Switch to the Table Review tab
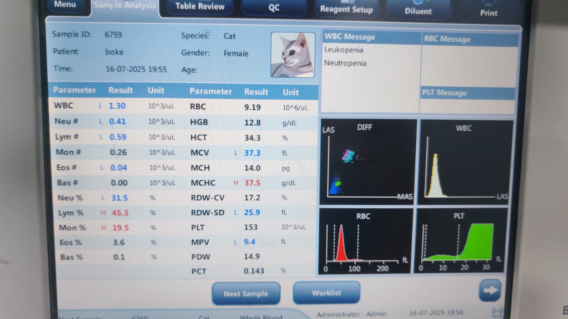Image resolution: width=568 pixels, height=319 pixels. tap(200, 6)
